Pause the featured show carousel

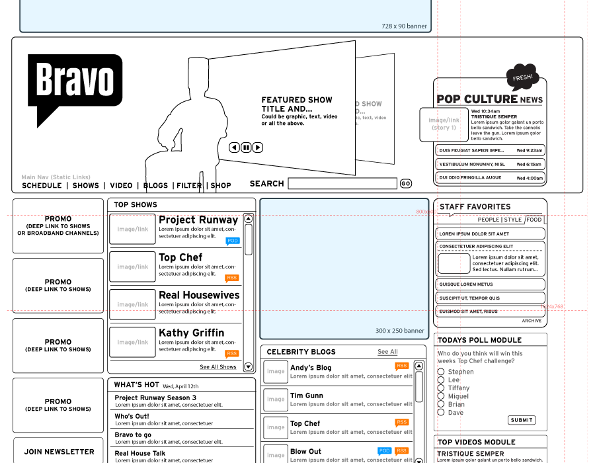tap(246, 147)
